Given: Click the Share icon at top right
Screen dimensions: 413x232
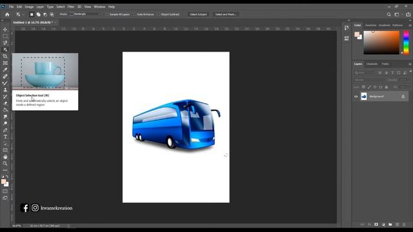Looking at the screenshot, I should 408,14.
